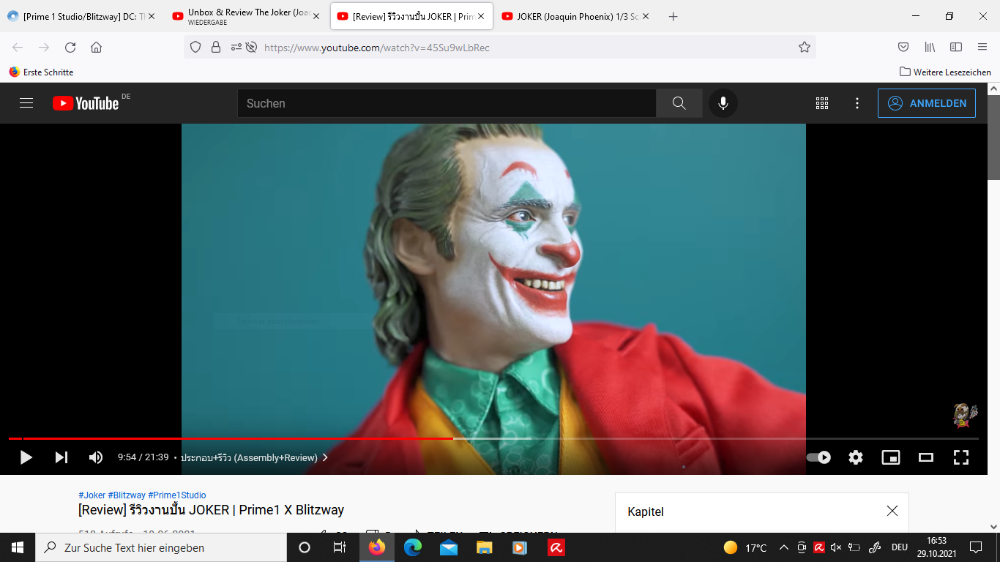1000x562 pixels.
Task: Show hidden system tray icons
Action: point(783,547)
